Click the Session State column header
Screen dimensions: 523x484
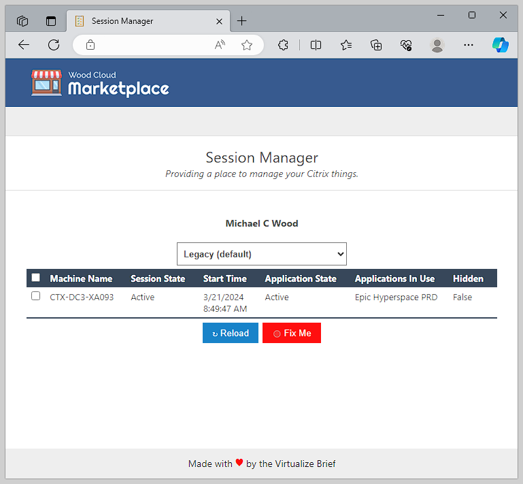pyautogui.click(x=158, y=278)
